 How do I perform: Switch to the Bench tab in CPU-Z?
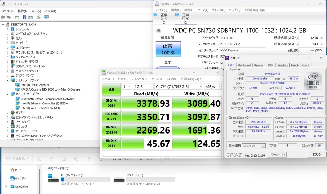pos(295,66)
